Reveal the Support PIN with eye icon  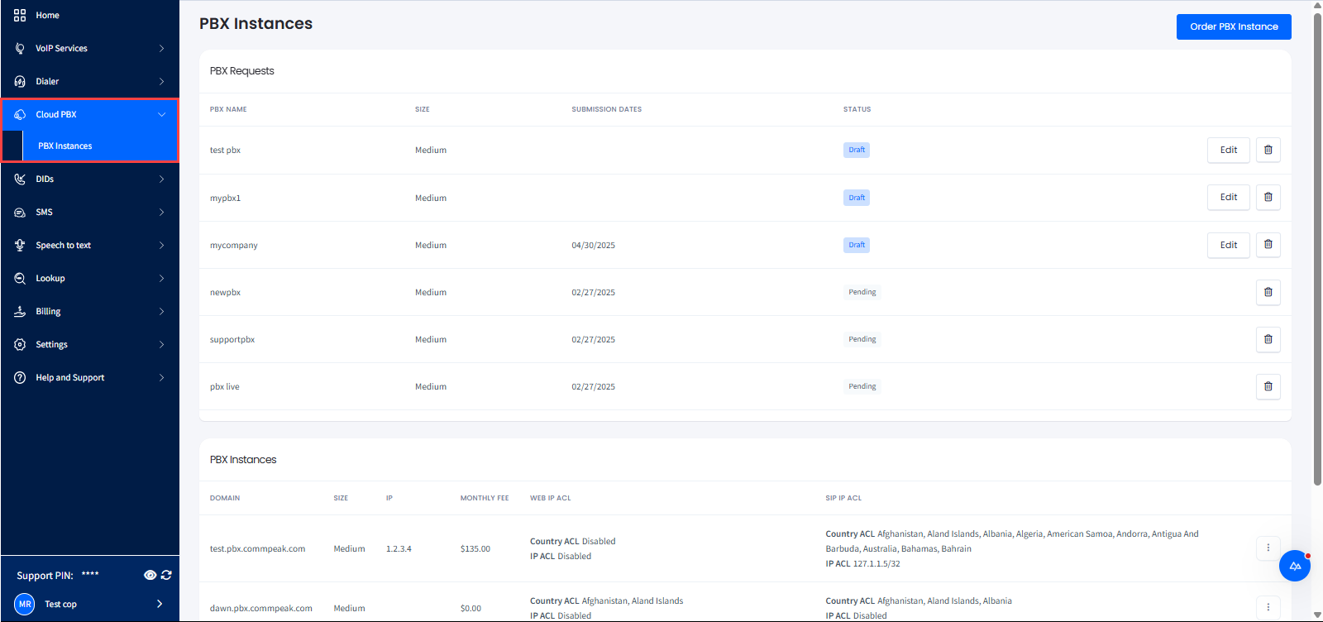(x=150, y=575)
